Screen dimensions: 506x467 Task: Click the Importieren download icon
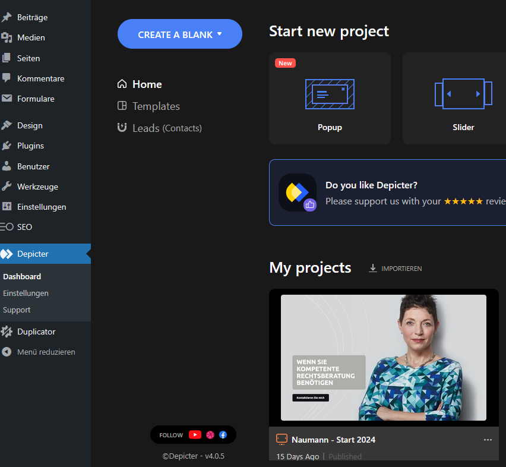[x=373, y=269]
